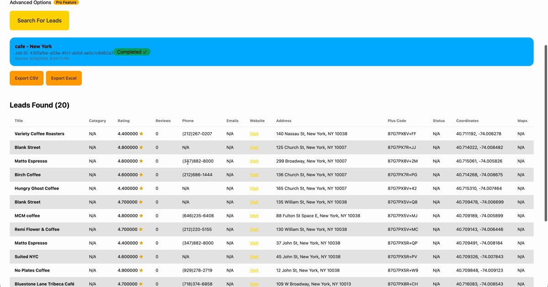Open the Visit link for 299 Broadway
This screenshot has height=287, width=548.
(x=254, y=161)
